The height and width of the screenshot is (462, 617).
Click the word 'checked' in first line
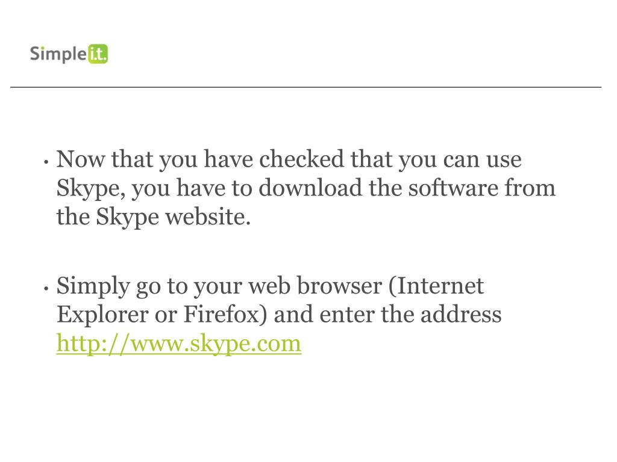[301, 159]
